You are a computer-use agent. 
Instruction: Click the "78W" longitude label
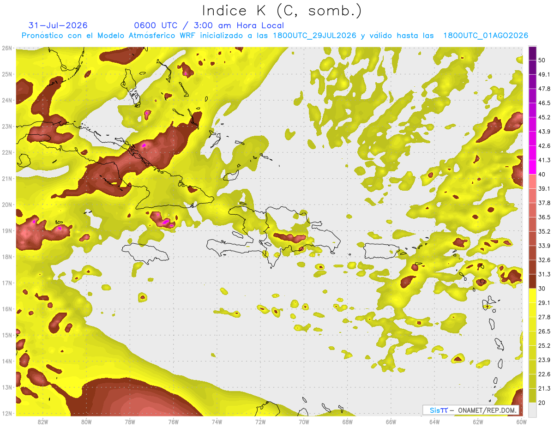[130, 422]
